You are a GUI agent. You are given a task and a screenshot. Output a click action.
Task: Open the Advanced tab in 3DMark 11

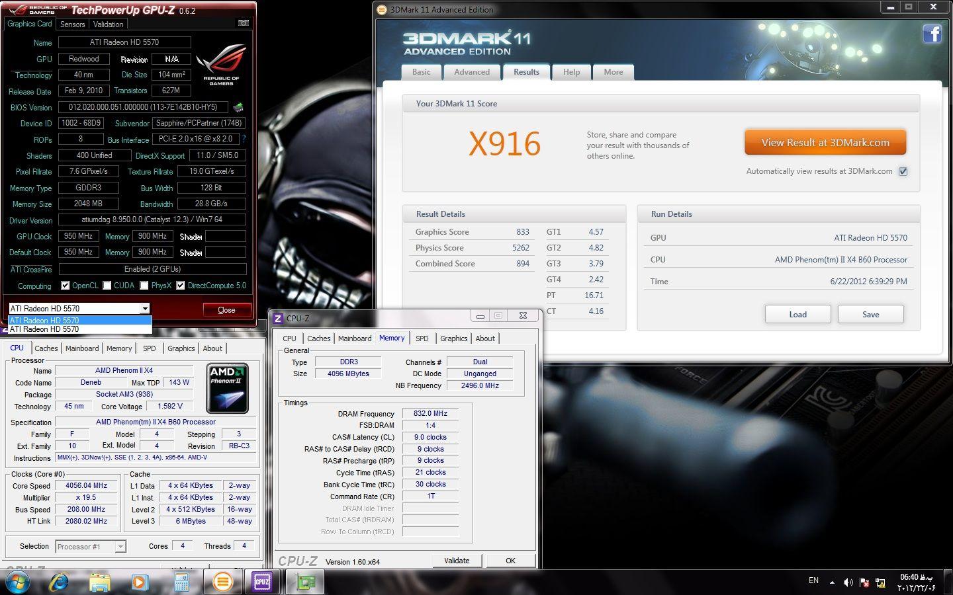[x=472, y=72]
